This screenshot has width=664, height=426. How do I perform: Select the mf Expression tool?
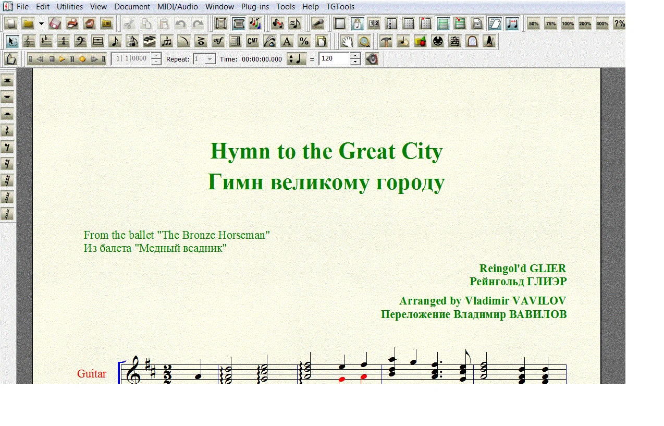(x=218, y=41)
